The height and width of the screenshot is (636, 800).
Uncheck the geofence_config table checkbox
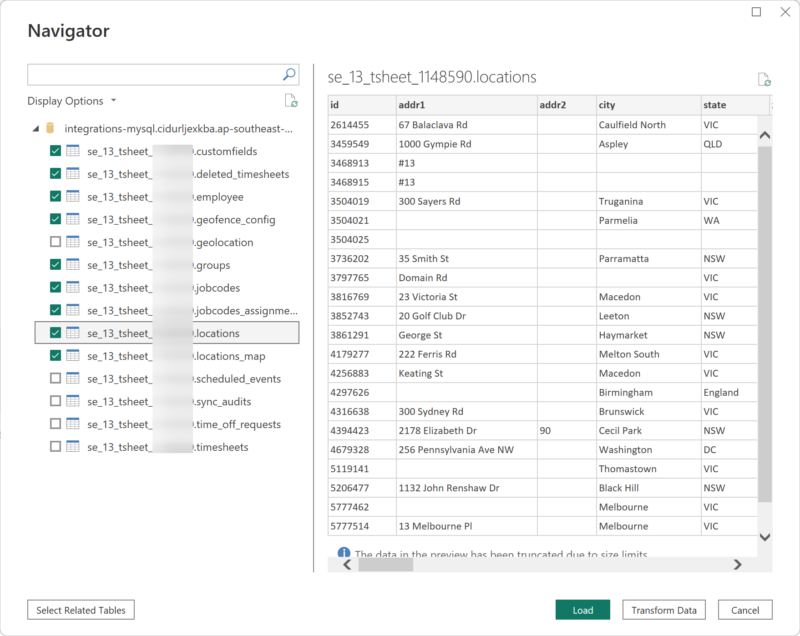click(56, 219)
